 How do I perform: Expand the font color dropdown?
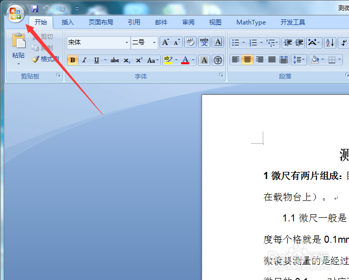pyautogui.click(x=193, y=60)
